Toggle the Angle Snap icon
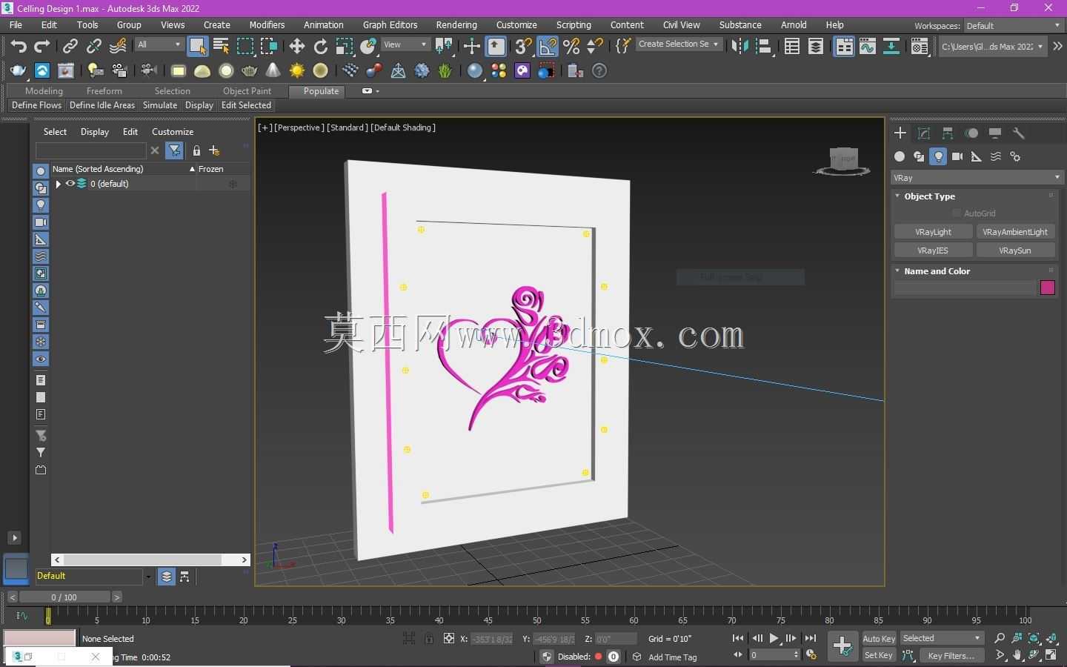The image size is (1067, 667). coord(548,46)
